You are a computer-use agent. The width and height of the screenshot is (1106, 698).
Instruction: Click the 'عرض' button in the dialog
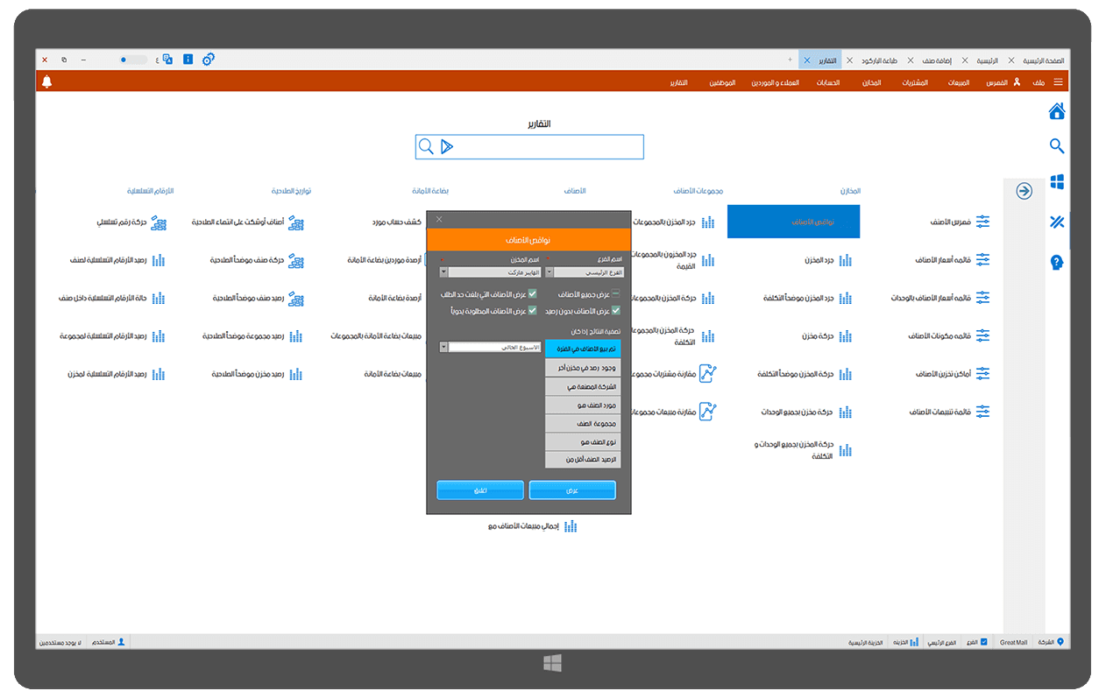pyautogui.click(x=572, y=490)
